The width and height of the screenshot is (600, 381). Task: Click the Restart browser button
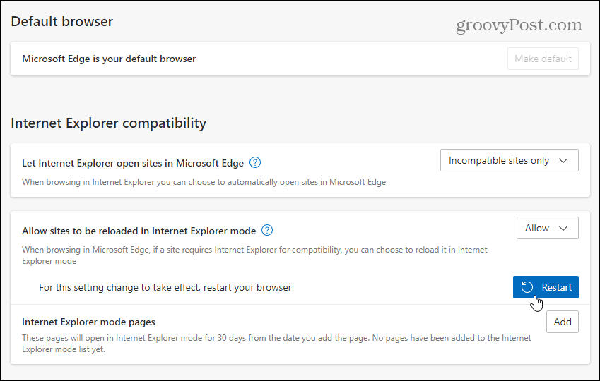(x=546, y=287)
